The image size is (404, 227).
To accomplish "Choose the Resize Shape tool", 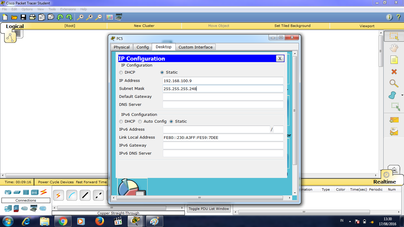I will pos(395,107).
